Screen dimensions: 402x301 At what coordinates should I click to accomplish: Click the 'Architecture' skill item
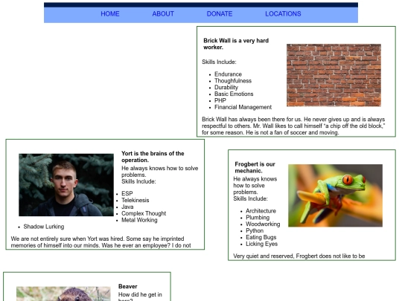(261, 211)
